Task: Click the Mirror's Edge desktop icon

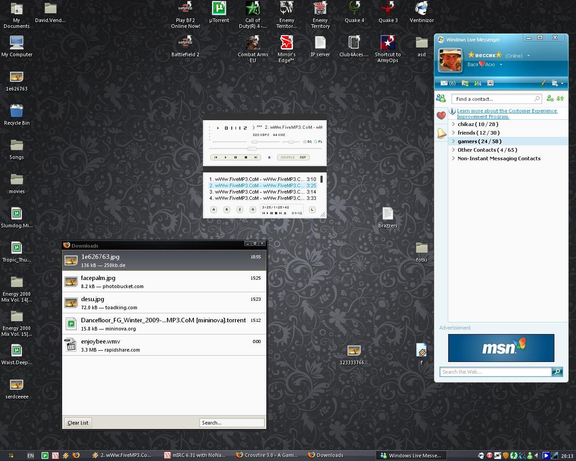Action: [286, 49]
